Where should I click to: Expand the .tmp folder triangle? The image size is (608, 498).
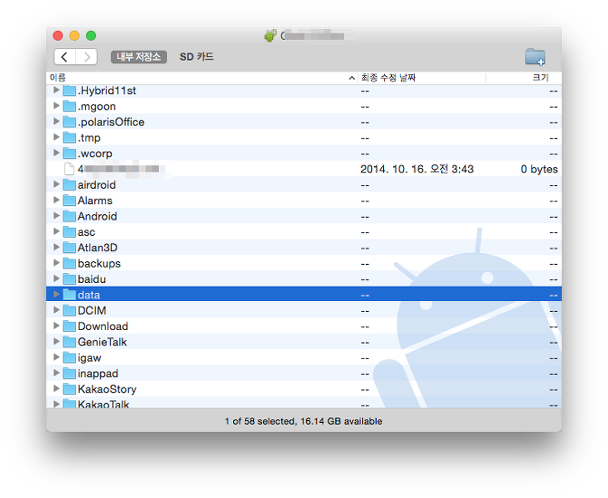point(56,137)
